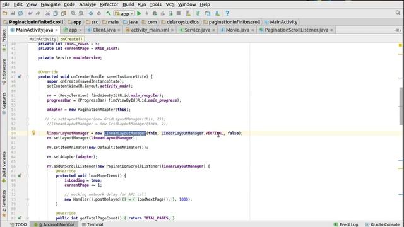
Task: Click the Help question mark icon
Action: (227, 13)
